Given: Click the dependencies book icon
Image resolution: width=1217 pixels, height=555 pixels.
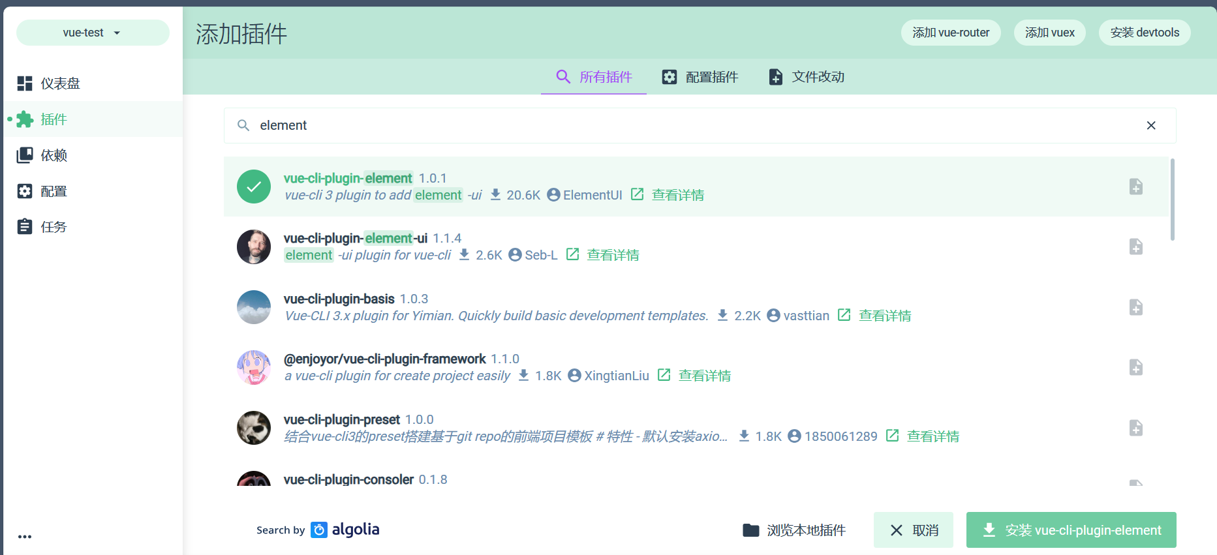Looking at the screenshot, I should coord(25,155).
